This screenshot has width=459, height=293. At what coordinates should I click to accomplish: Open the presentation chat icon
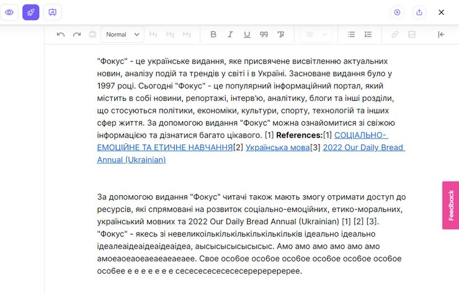click(52, 12)
